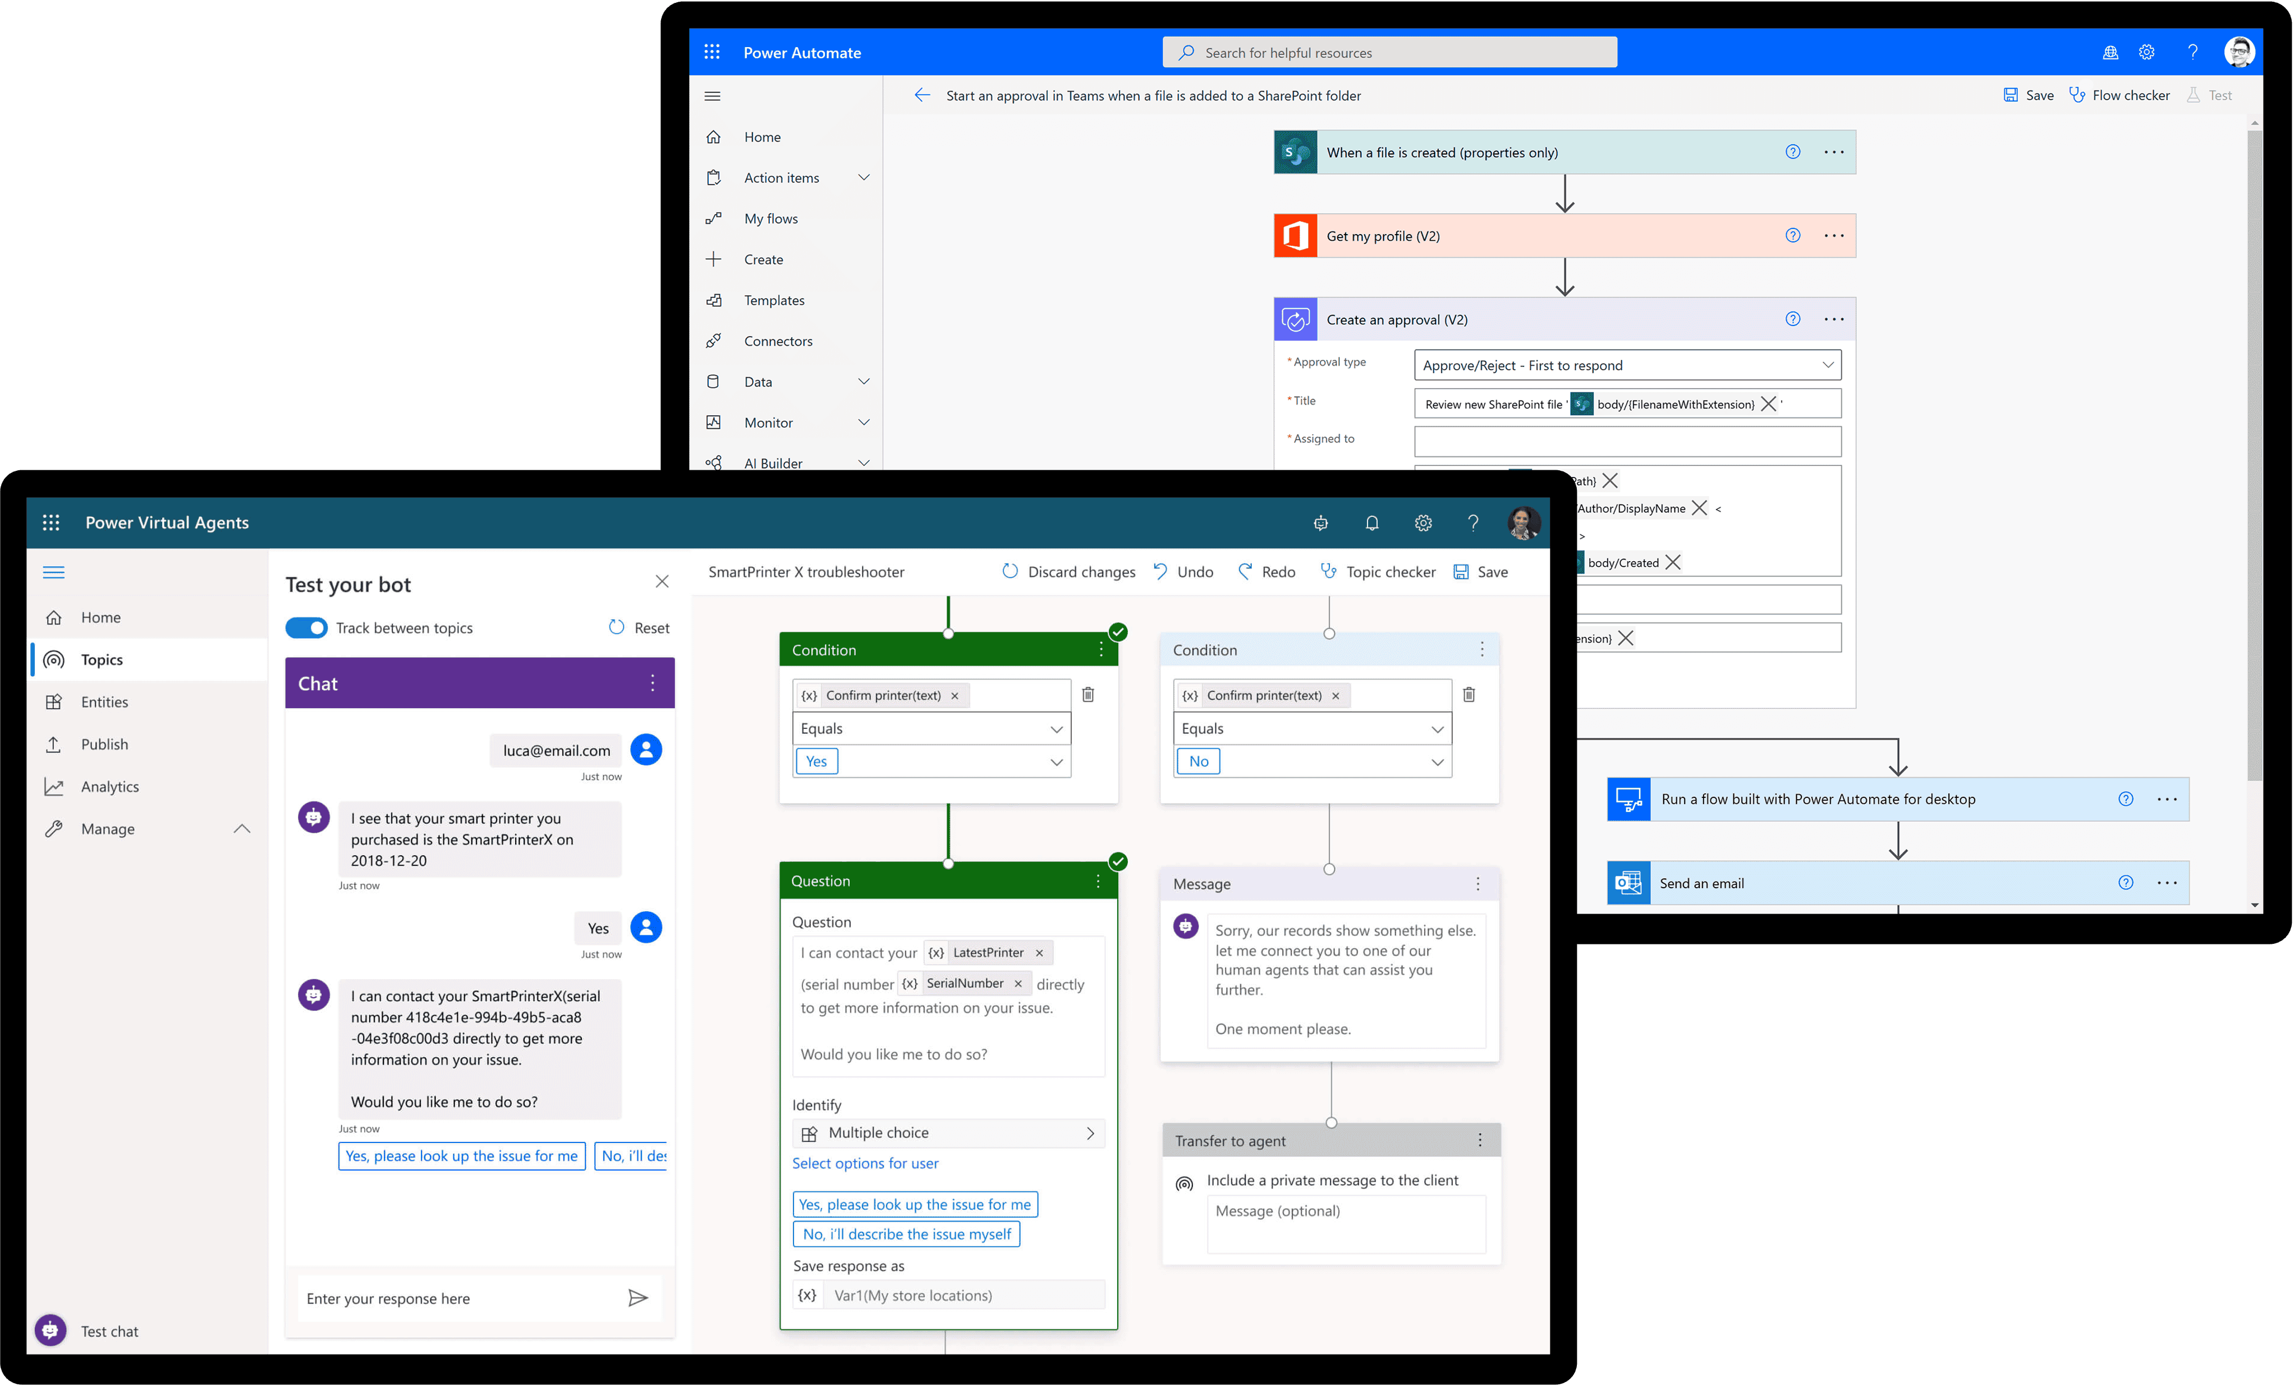The image size is (2294, 1386).
Task: Close the Test your bot panel
Action: coord(662,581)
